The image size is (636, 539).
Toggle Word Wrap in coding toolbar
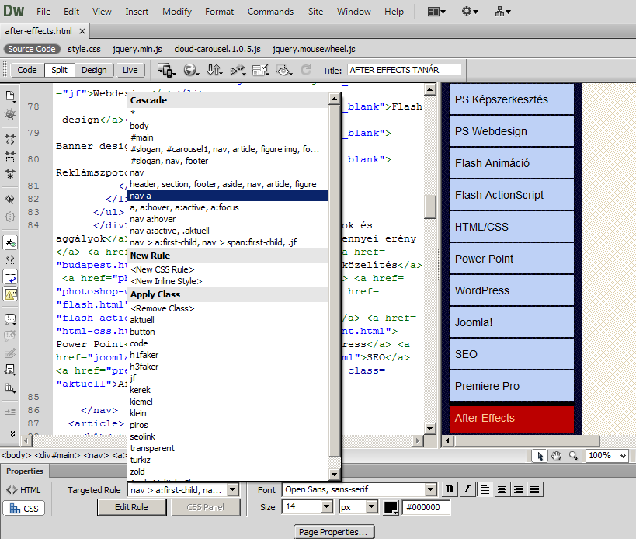(10, 277)
